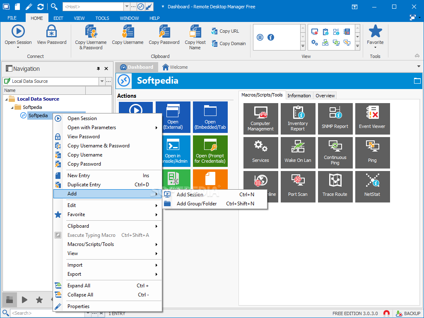Launch the Wake On Lan tile
Screen dimensions: 424x318
coord(298,153)
